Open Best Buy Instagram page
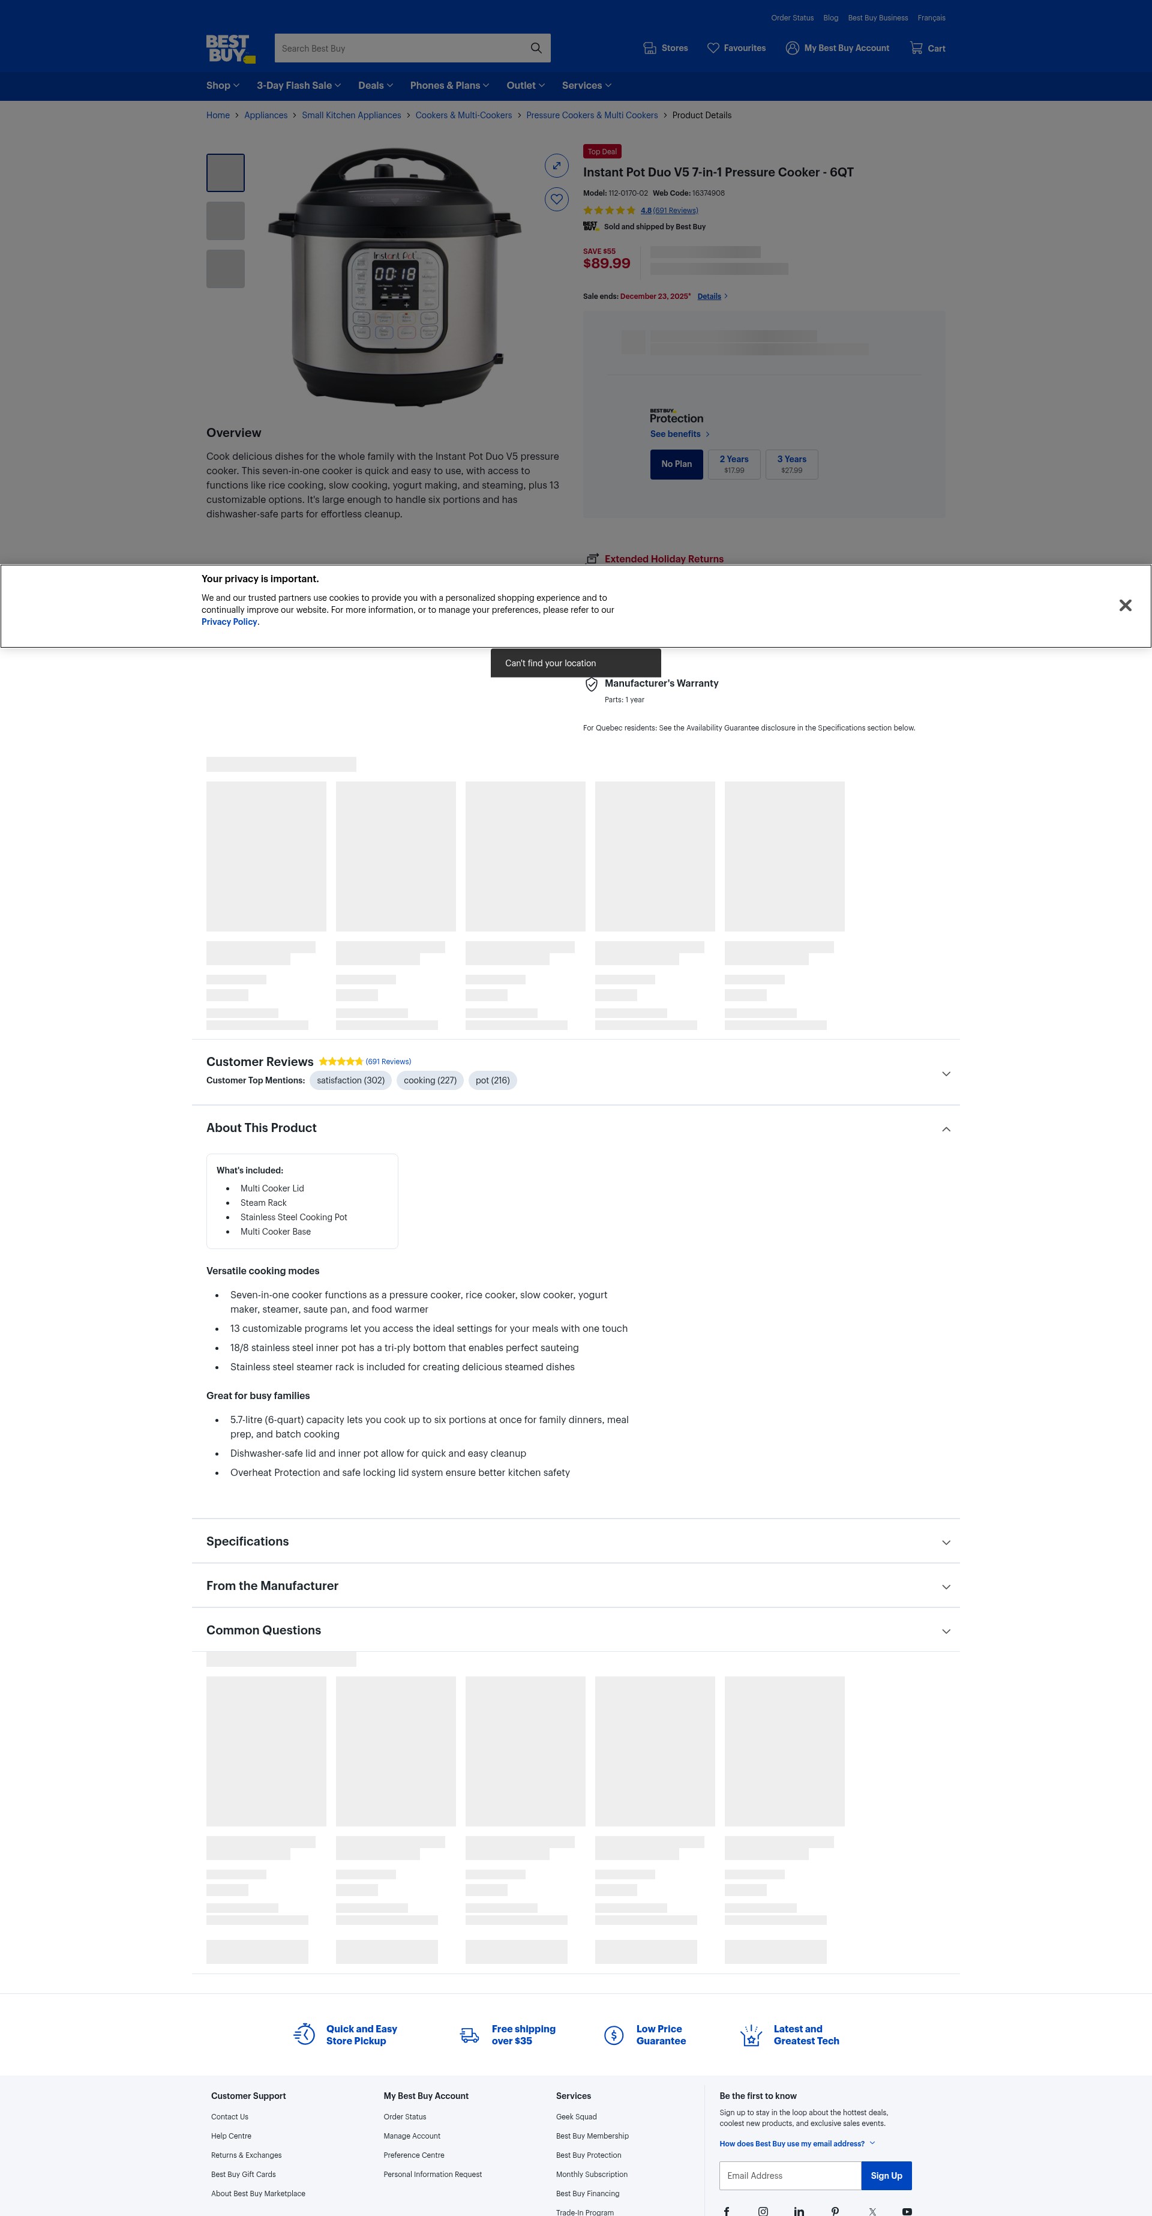 pos(763,2211)
